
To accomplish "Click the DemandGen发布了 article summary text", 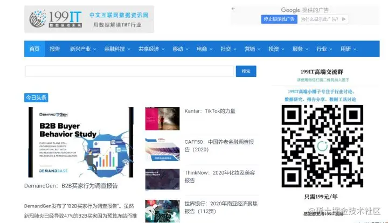I will (80, 211).
